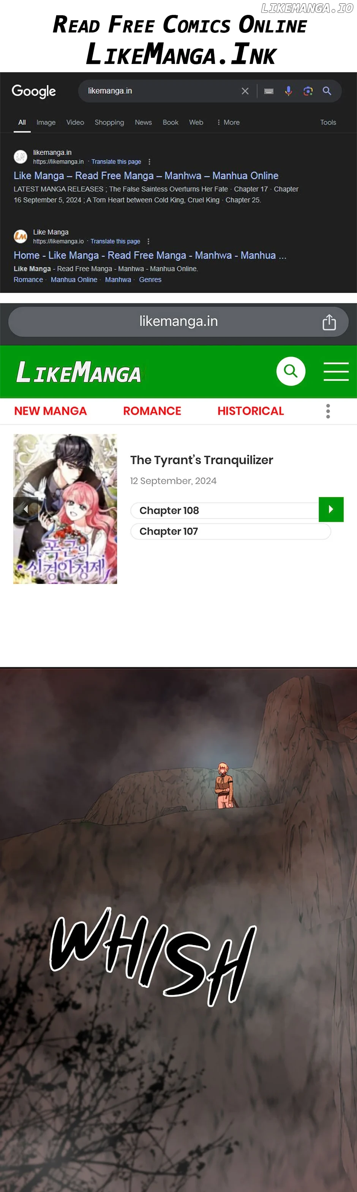
Task: Click the Tools button in Google results
Action: pos(328,122)
